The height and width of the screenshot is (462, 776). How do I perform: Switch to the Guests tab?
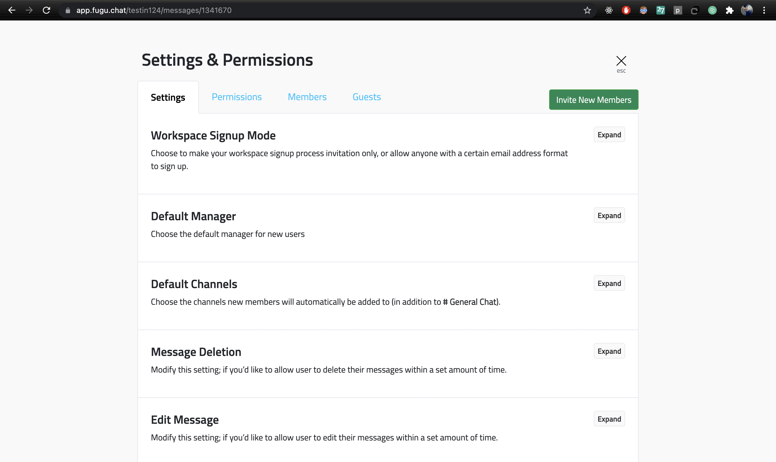click(367, 97)
